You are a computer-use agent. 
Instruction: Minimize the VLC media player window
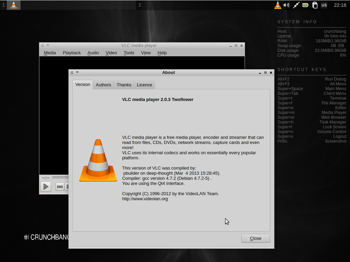[x=231, y=46]
